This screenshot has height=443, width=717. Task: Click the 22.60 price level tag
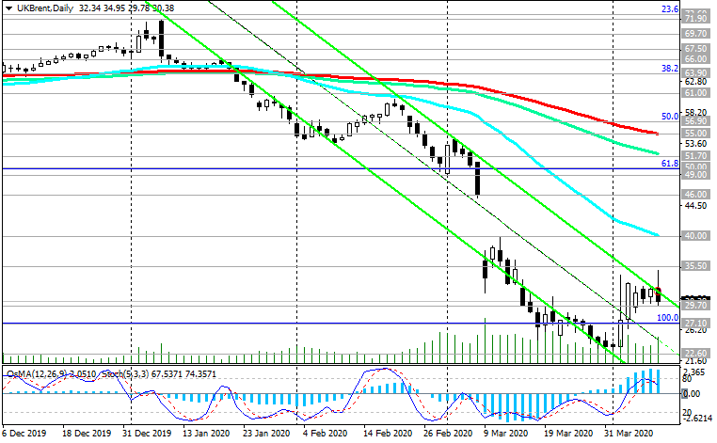695,354
